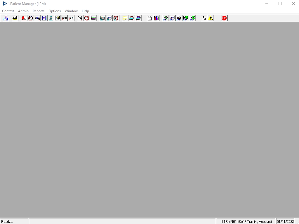299x224 pixels.
Task: Click the blue bug document toolbar icon
Action: [37, 18]
